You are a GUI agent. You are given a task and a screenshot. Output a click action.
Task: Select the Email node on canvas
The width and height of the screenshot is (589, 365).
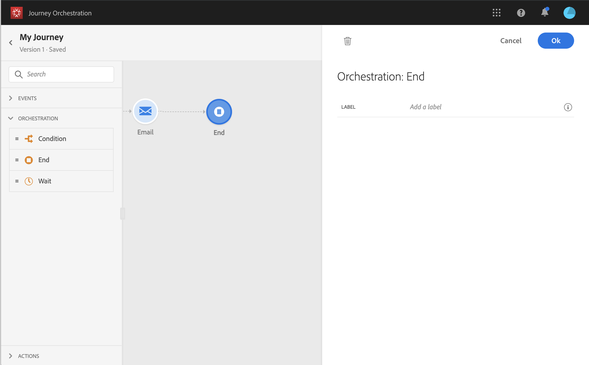click(x=145, y=111)
